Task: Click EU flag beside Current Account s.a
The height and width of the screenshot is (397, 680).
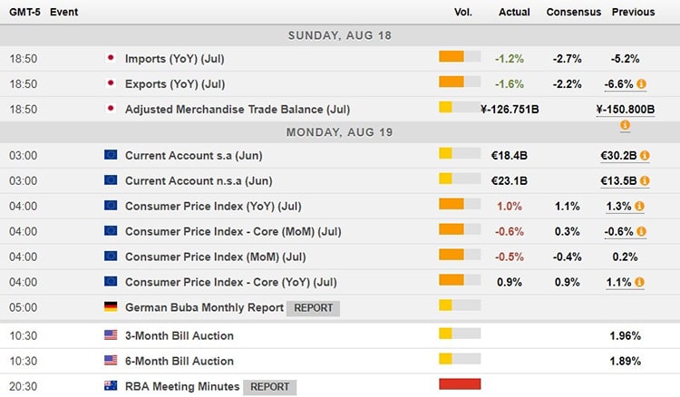Action: click(x=112, y=155)
